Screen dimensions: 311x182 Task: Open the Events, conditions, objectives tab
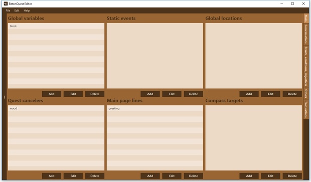click(306, 66)
